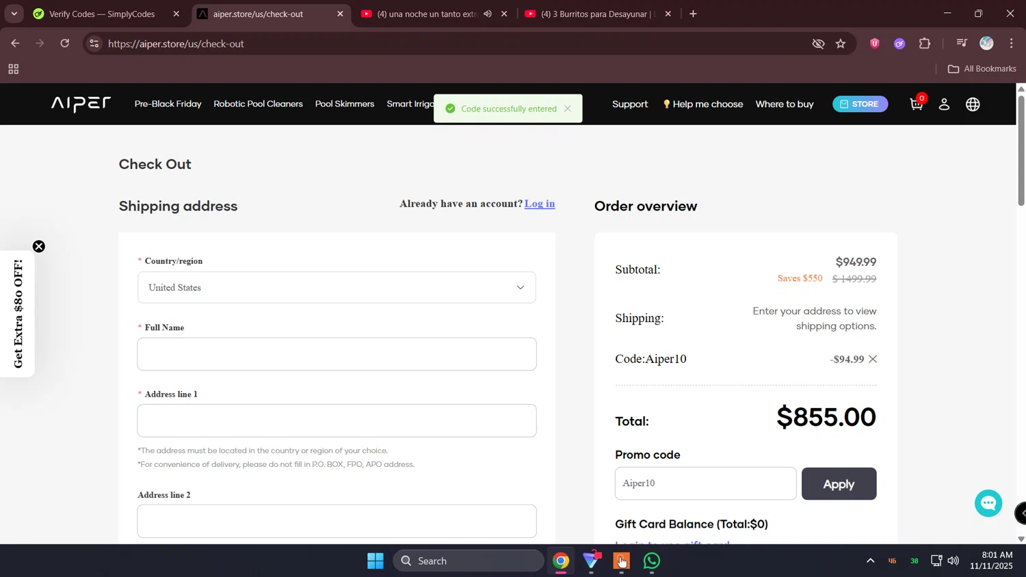This screenshot has height=577, width=1026.
Task: View site information icon in address bar
Action: (x=94, y=44)
